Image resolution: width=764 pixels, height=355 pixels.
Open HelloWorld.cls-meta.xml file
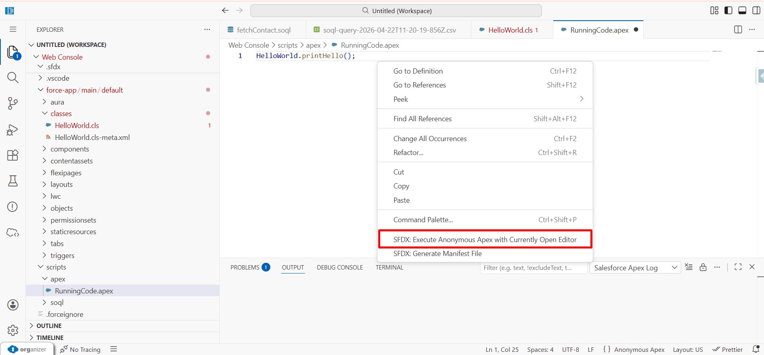point(123,138)
